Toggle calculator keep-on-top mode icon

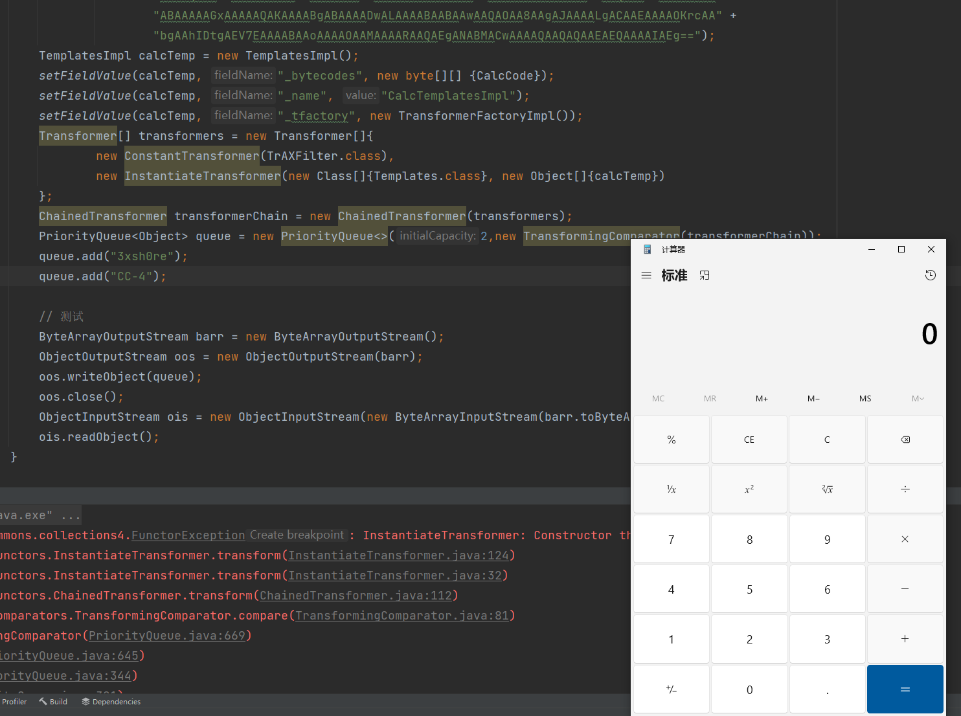pyautogui.click(x=705, y=276)
